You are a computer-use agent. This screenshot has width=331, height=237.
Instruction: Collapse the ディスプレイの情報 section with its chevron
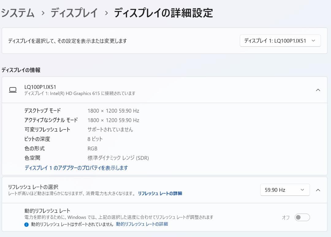[318, 90]
